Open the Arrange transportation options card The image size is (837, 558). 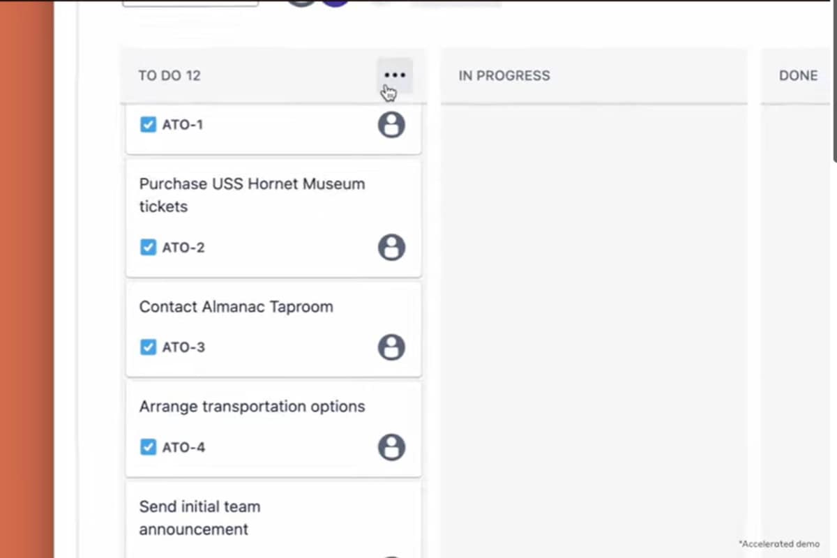pos(252,407)
